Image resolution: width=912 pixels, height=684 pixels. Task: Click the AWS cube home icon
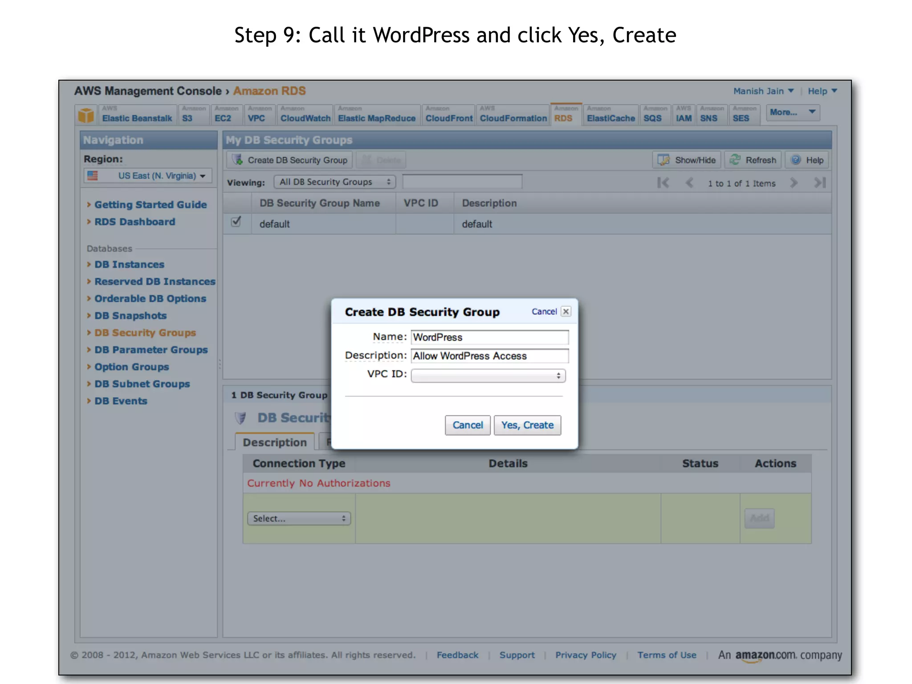tap(86, 115)
